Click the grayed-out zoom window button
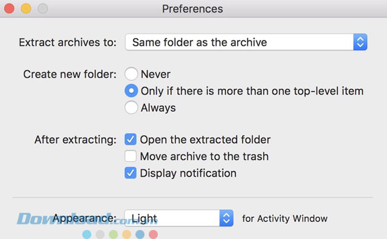Viewport: 387px width, 239px height. click(x=43, y=8)
